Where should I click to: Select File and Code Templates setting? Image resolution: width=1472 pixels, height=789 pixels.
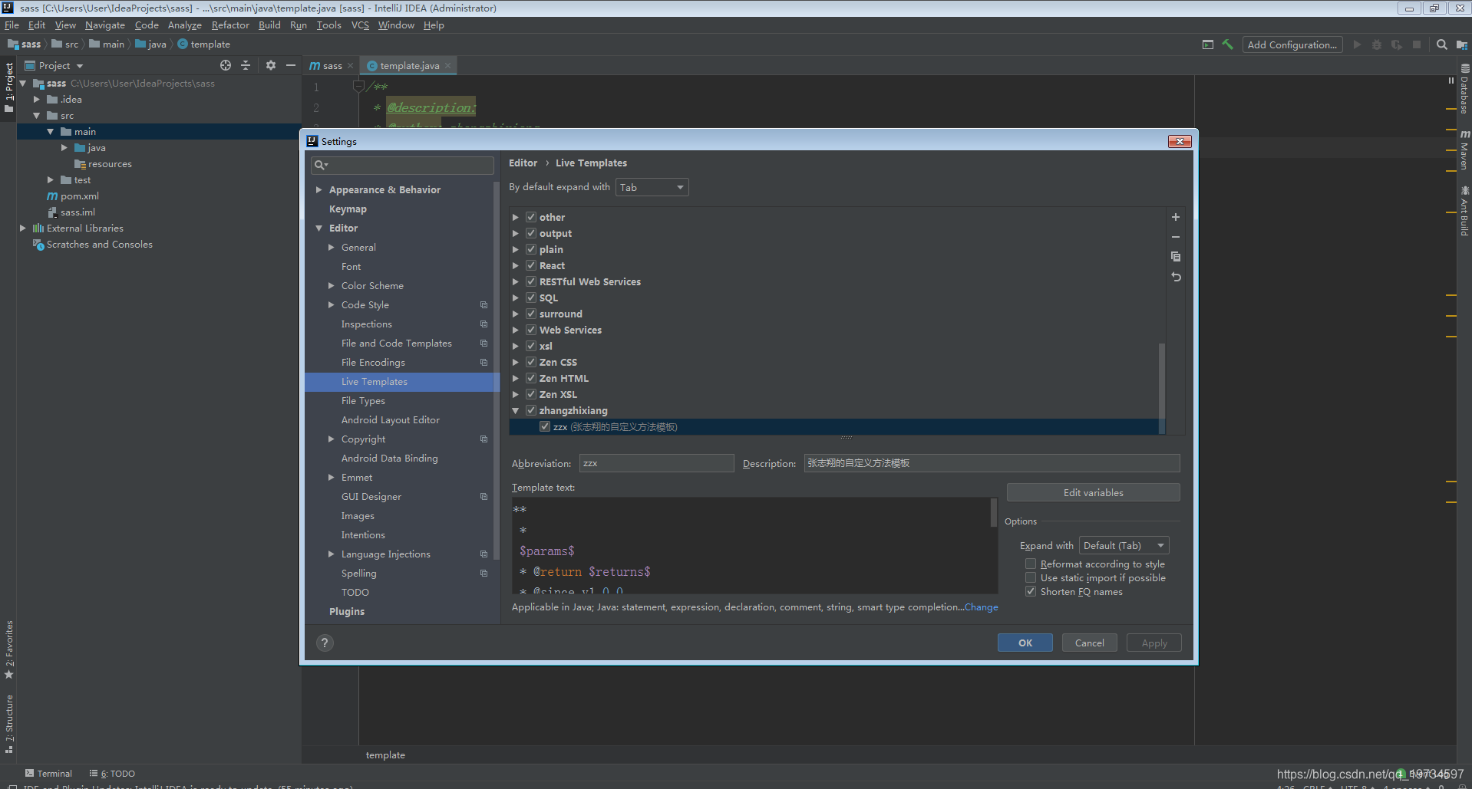click(x=397, y=343)
